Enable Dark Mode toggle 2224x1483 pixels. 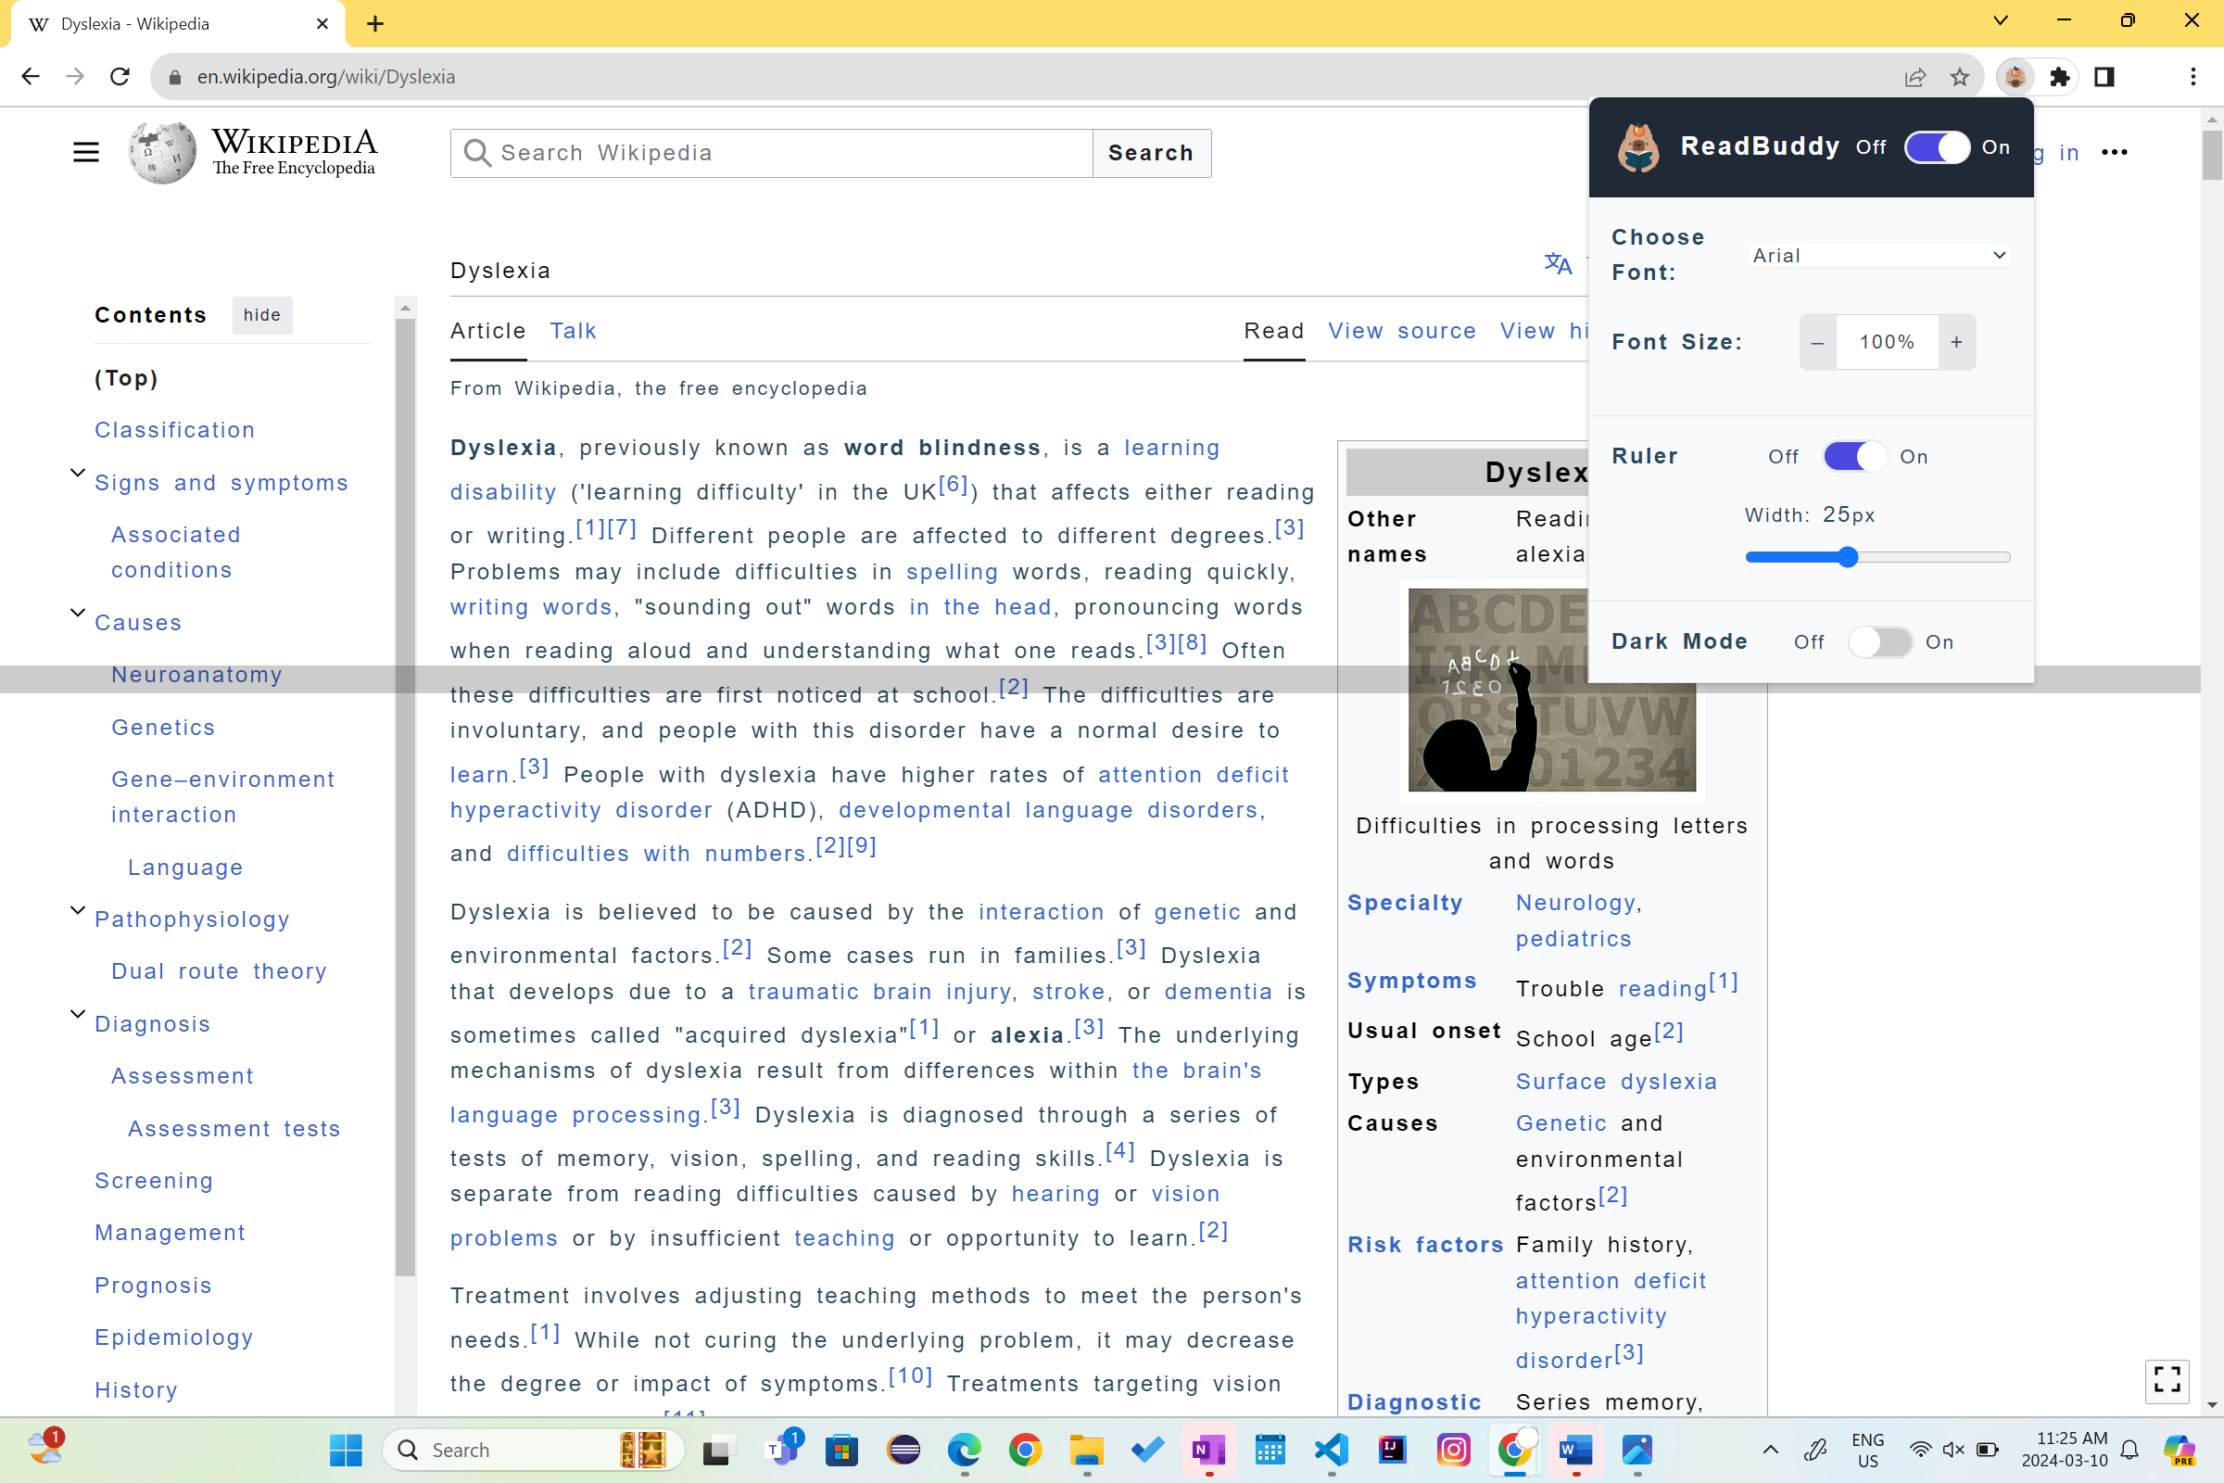point(1880,642)
